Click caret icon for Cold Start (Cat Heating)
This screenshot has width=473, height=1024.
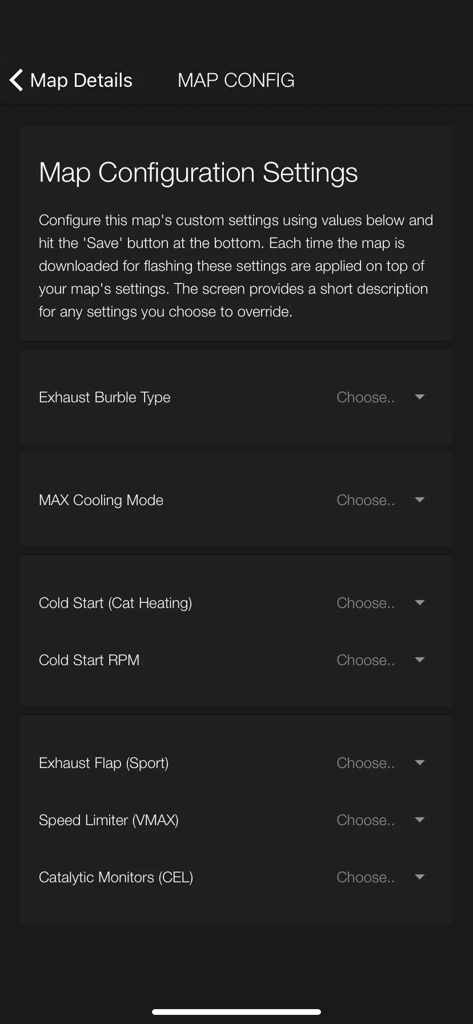tap(420, 603)
